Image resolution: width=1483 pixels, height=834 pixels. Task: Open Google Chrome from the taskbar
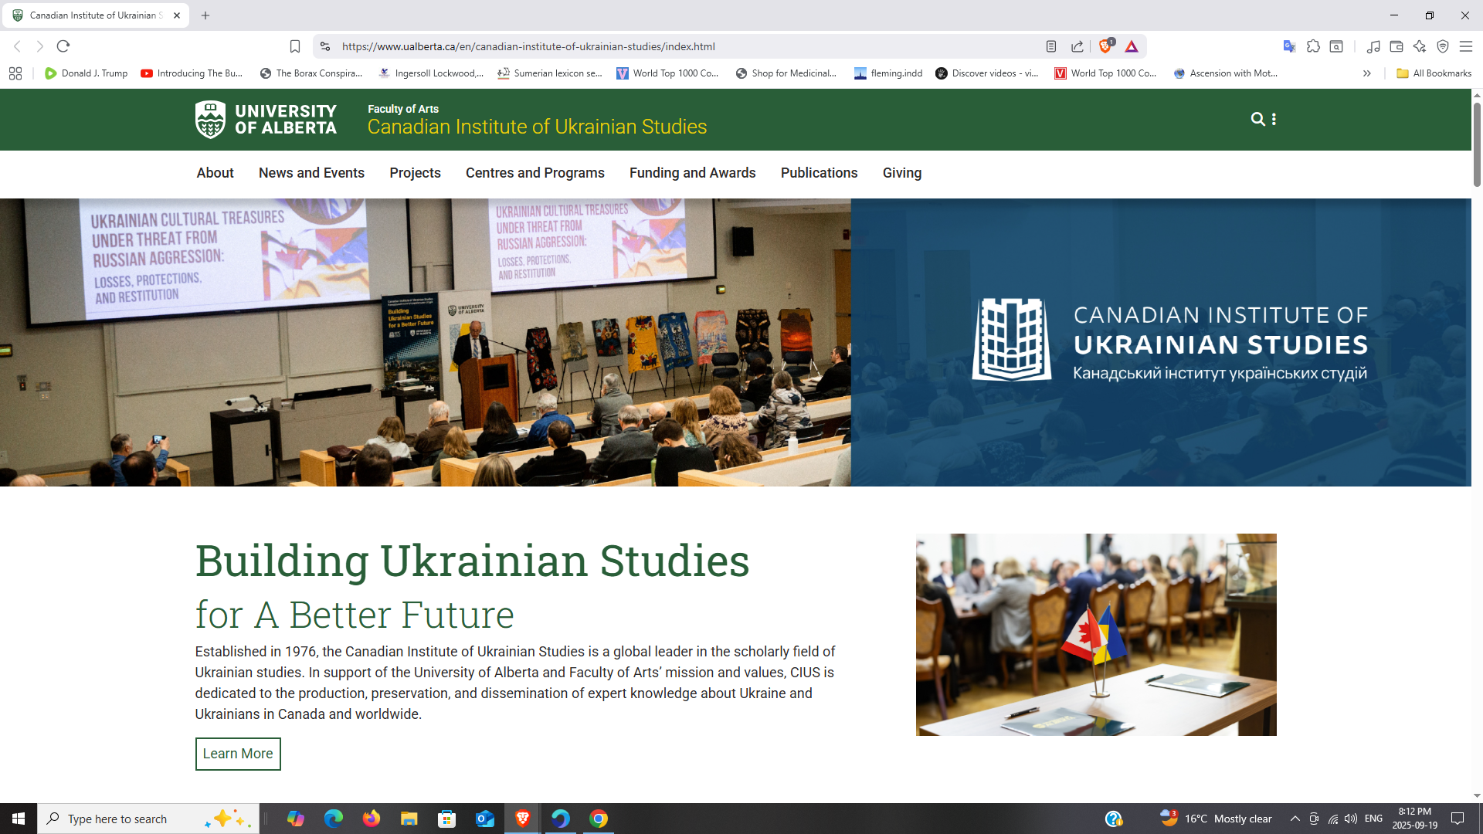click(599, 819)
